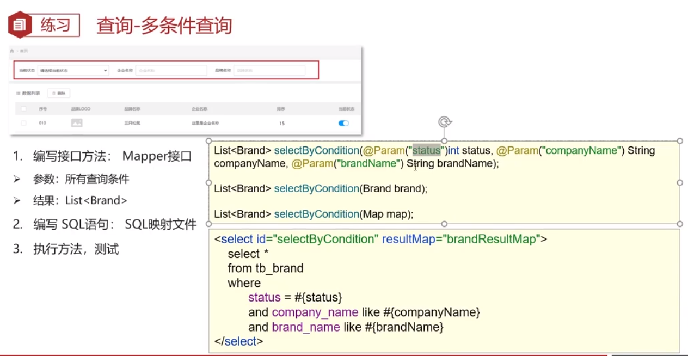Click the 排序 column header
Viewport: 688px width, 356px height.
(281, 109)
